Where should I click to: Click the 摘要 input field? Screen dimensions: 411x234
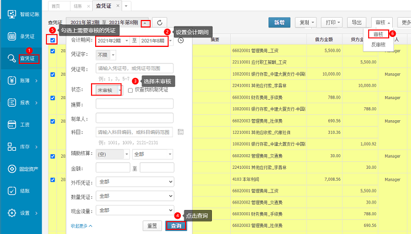pos(134,104)
